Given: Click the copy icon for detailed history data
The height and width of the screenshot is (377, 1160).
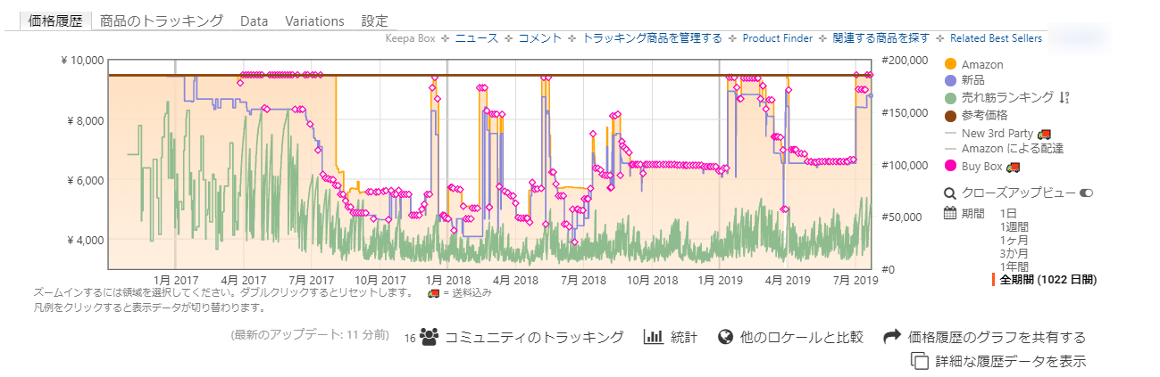Looking at the screenshot, I should click(919, 361).
